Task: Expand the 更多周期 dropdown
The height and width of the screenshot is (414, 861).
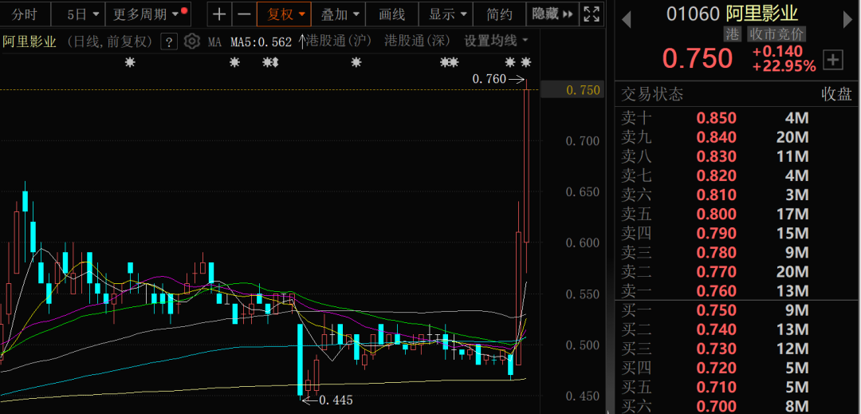Action: pyautogui.click(x=145, y=14)
